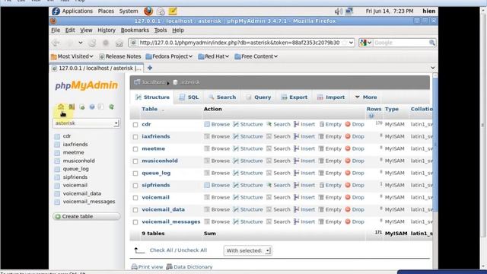Click the Print view printer icon
This screenshot has height=274, width=487.
click(134, 267)
